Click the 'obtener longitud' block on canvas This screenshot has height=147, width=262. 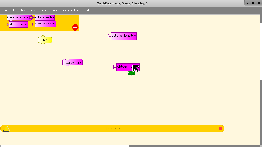122,36
